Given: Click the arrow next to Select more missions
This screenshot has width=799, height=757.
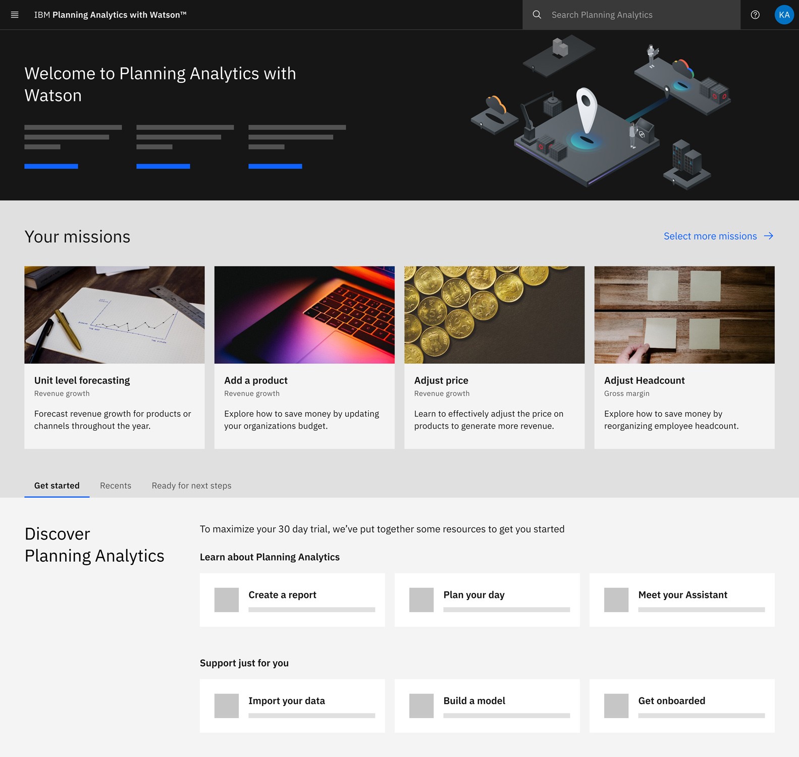Looking at the screenshot, I should click(769, 236).
